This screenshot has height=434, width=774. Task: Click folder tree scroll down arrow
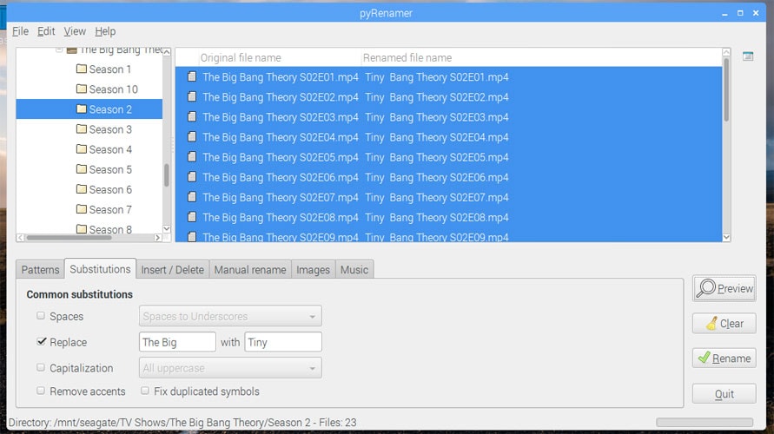(167, 229)
